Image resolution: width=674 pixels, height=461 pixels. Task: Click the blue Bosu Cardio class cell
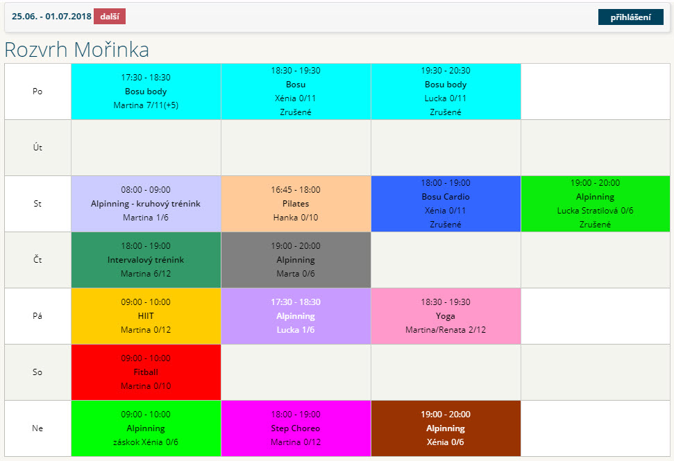tap(446, 204)
